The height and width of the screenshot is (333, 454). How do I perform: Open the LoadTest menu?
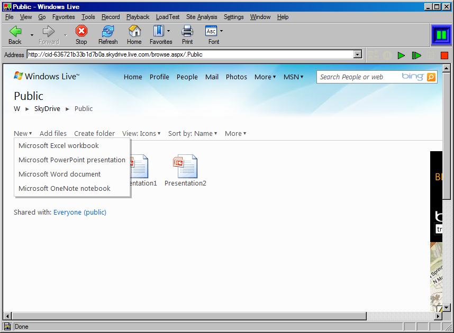coord(168,17)
